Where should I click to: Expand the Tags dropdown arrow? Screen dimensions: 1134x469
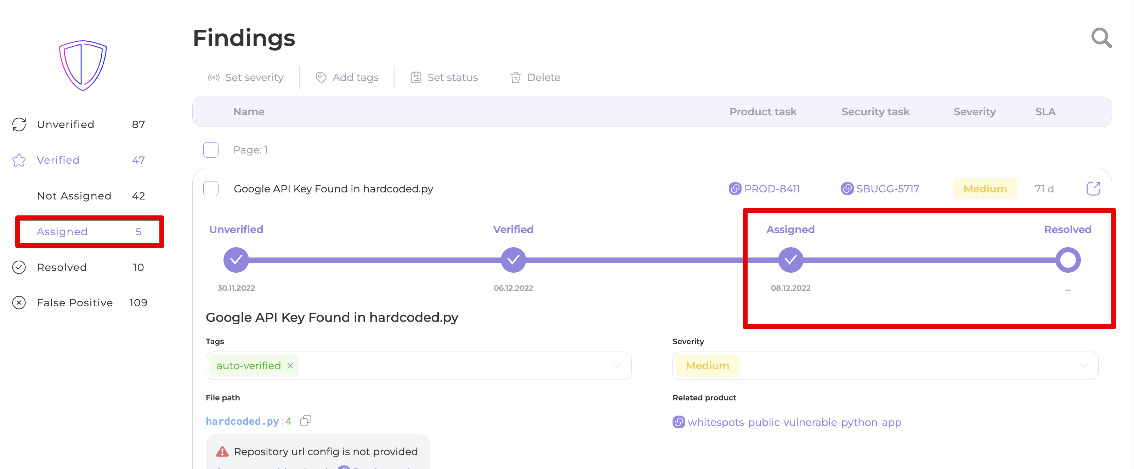point(617,366)
